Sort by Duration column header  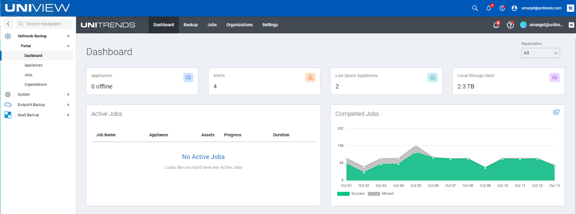(281, 135)
